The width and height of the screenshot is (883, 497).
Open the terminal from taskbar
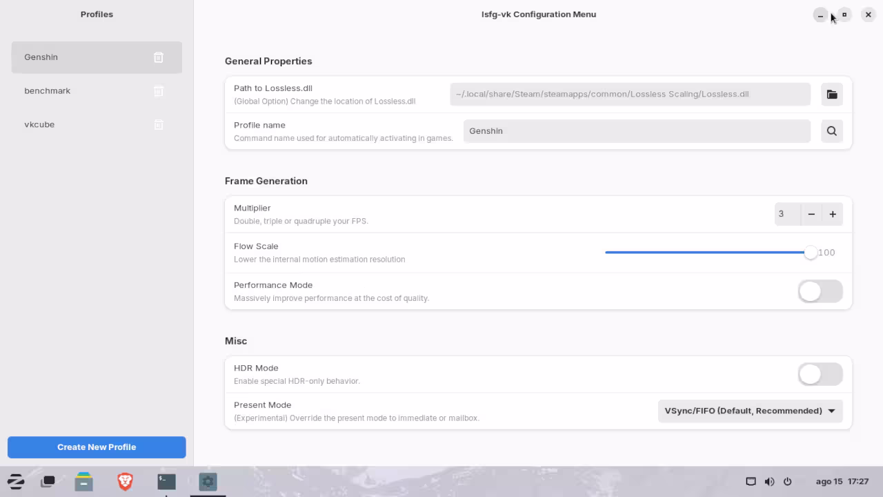click(166, 482)
